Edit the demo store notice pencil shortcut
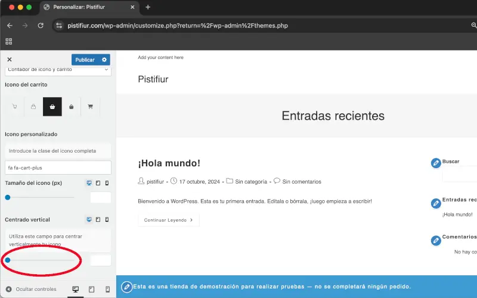 click(126, 287)
